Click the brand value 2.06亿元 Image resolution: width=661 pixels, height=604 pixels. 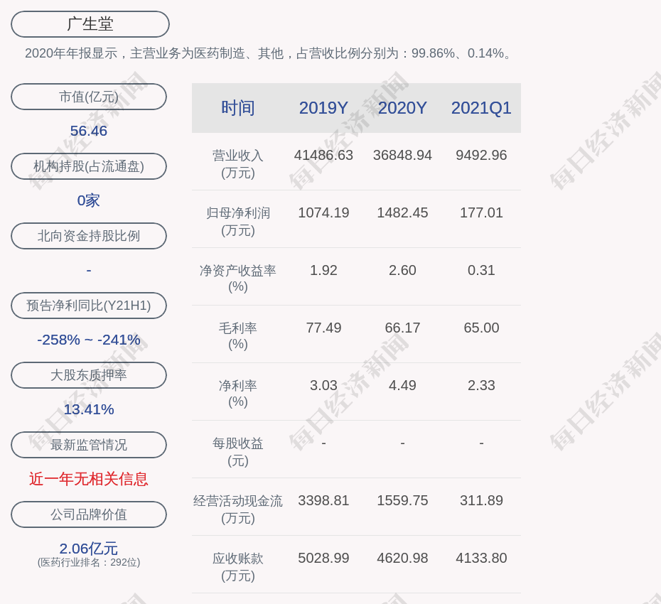pos(89,549)
